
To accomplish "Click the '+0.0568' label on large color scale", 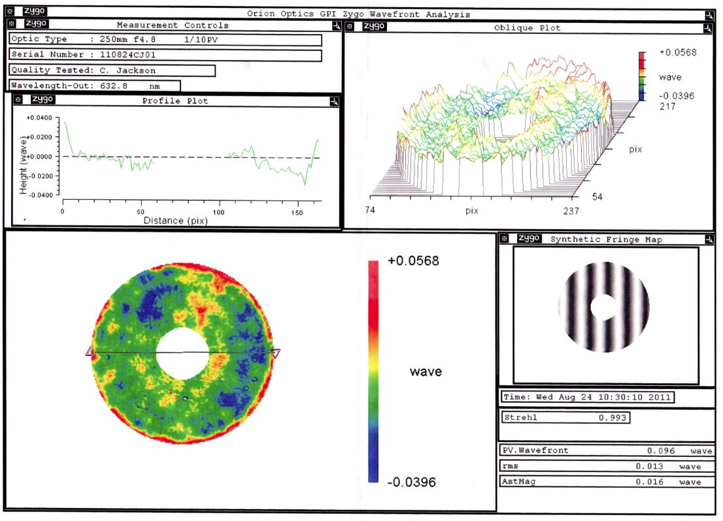I will coord(413,260).
